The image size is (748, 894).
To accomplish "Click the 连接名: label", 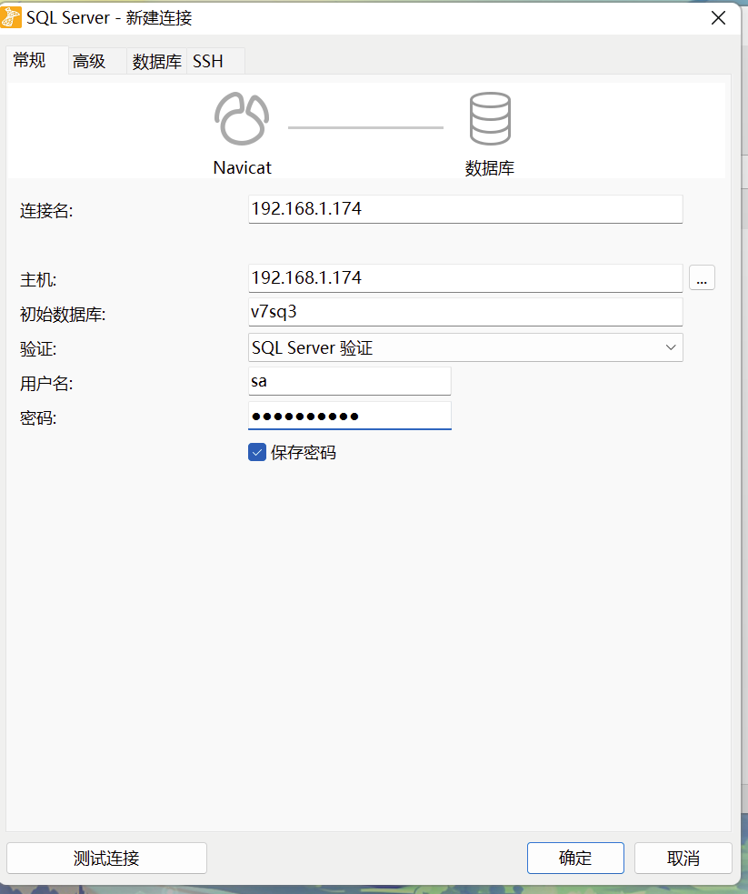I will click(x=46, y=211).
